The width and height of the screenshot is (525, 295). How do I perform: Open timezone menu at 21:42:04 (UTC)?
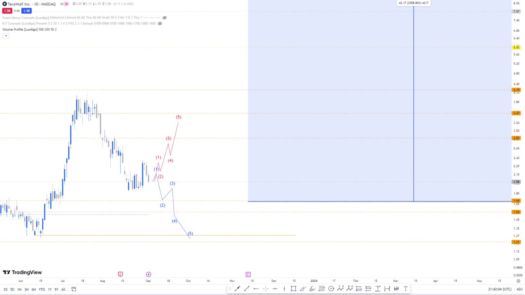[x=500, y=289]
